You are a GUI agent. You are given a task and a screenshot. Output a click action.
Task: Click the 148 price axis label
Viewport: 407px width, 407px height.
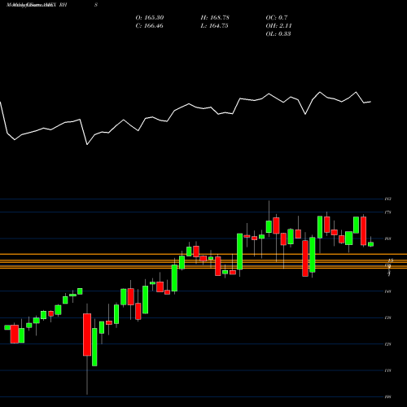[387, 291]
